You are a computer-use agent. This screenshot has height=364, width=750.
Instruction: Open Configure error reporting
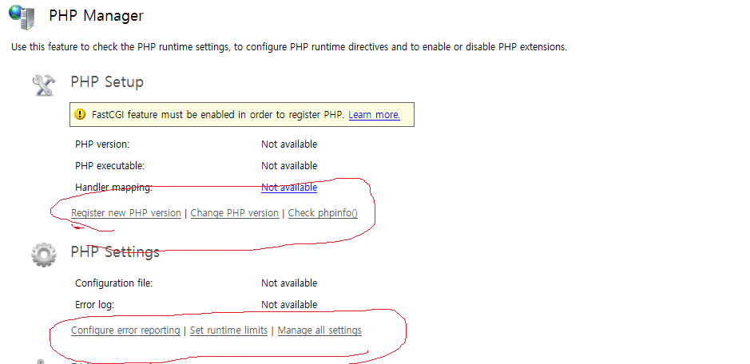click(125, 330)
